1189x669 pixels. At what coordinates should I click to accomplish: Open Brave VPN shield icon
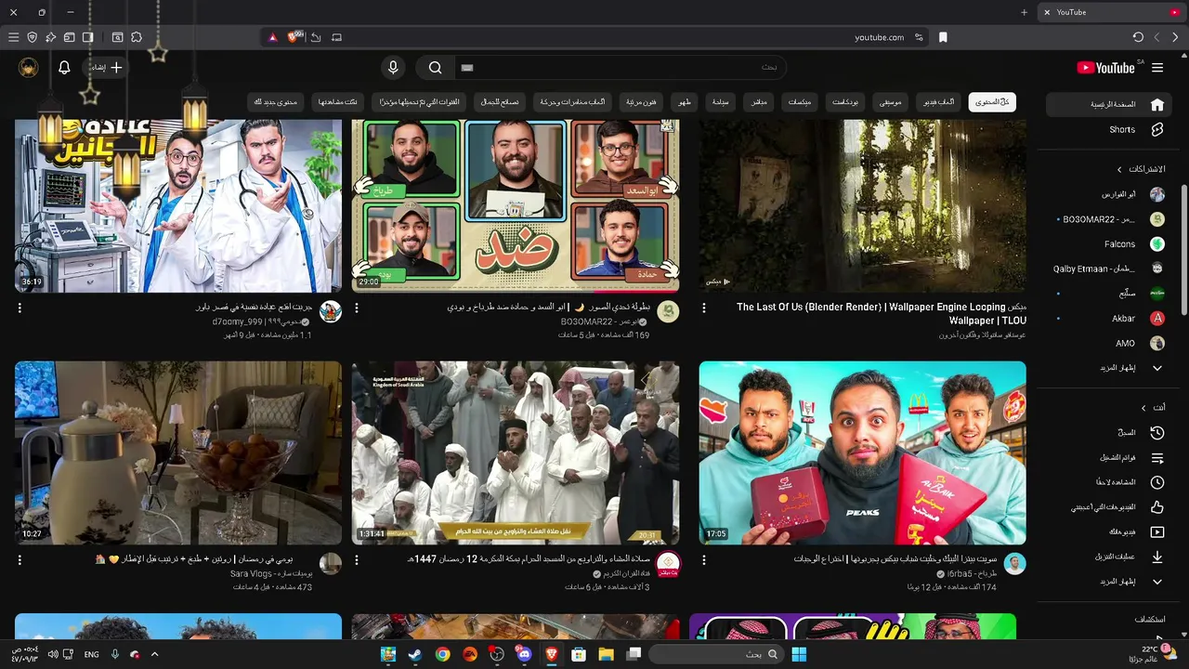[32, 37]
